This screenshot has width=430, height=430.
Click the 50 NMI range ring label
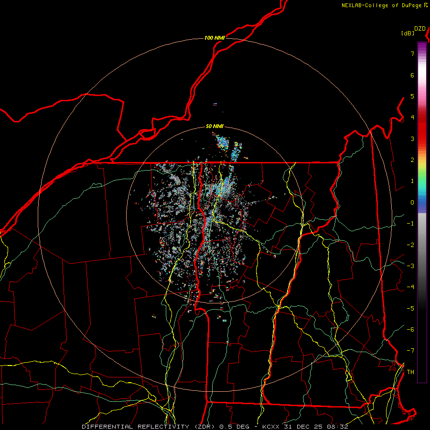[x=215, y=126]
